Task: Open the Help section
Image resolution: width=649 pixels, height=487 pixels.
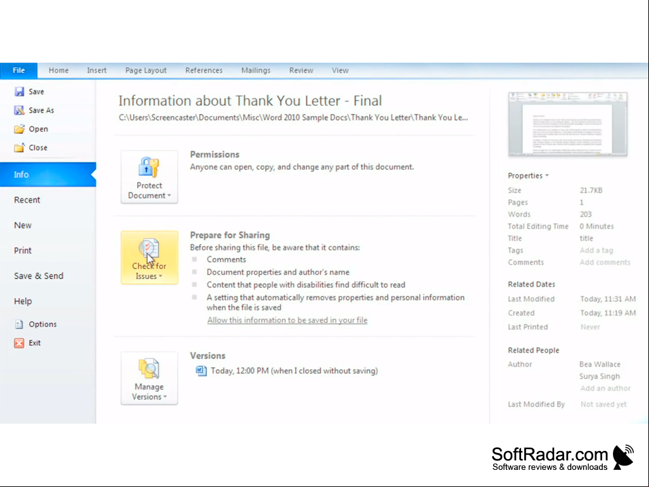Action: 23,301
